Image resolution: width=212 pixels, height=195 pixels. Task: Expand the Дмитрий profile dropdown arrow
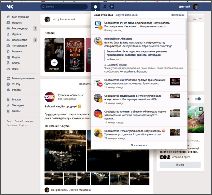[201, 7]
